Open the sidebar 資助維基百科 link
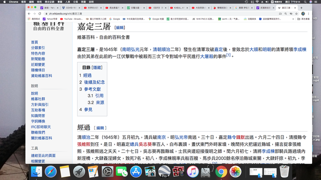321x180 pixels. tap(41, 76)
